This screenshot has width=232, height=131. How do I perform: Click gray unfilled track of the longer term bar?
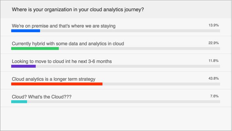coord(161,84)
